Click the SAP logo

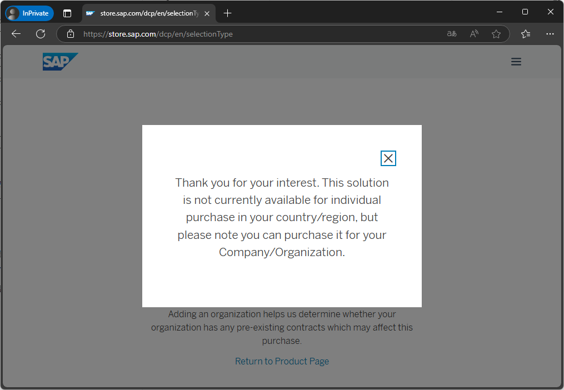(x=60, y=62)
